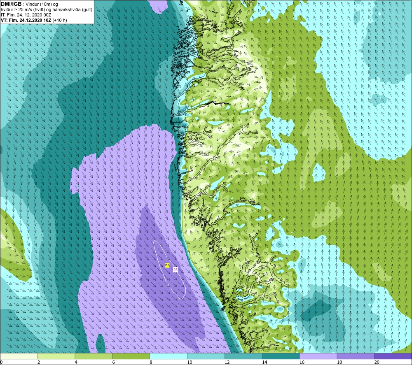This screenshot has height=365, width=412.
Task: Click the '12' legend scale number
Action: click(227, 362)
